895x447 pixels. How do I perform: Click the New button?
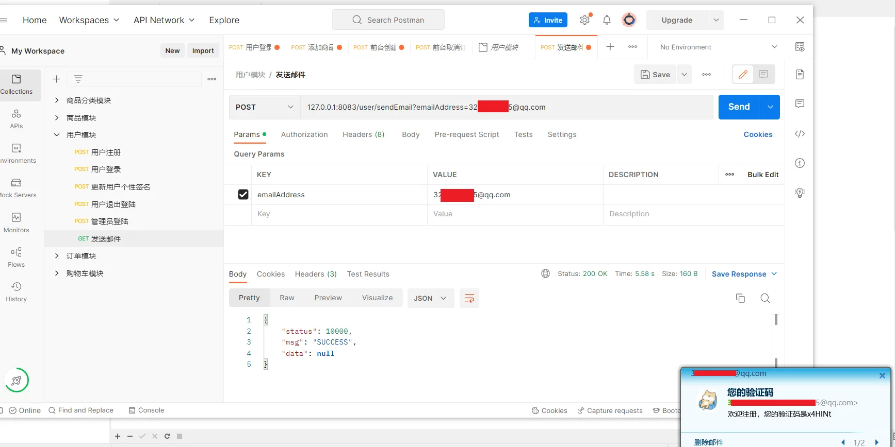(172, 50)
